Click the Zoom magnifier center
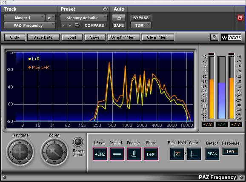 click(x=54, y=152)
